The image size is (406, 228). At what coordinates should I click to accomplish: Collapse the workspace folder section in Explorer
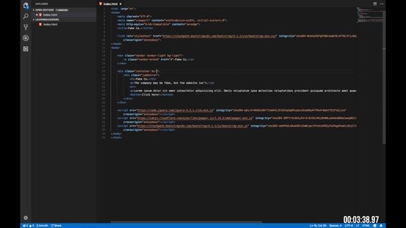pos(46,20)
